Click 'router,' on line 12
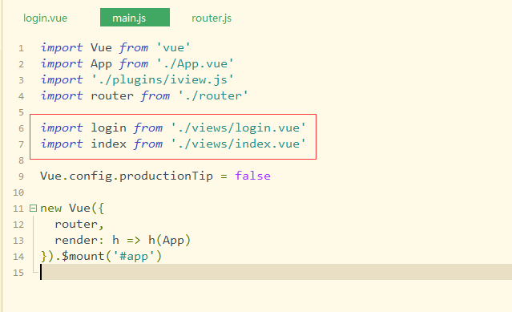Screen dimensions: 512x312 coord(79,224)
